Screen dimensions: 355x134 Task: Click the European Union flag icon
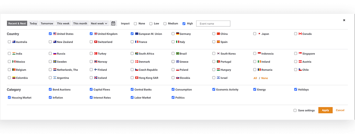pos(137,34)
